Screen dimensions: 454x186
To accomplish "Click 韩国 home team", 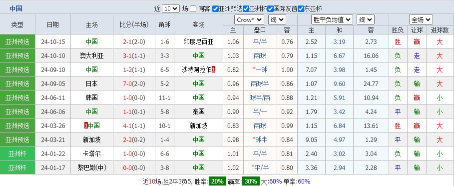I will (91, 97).
